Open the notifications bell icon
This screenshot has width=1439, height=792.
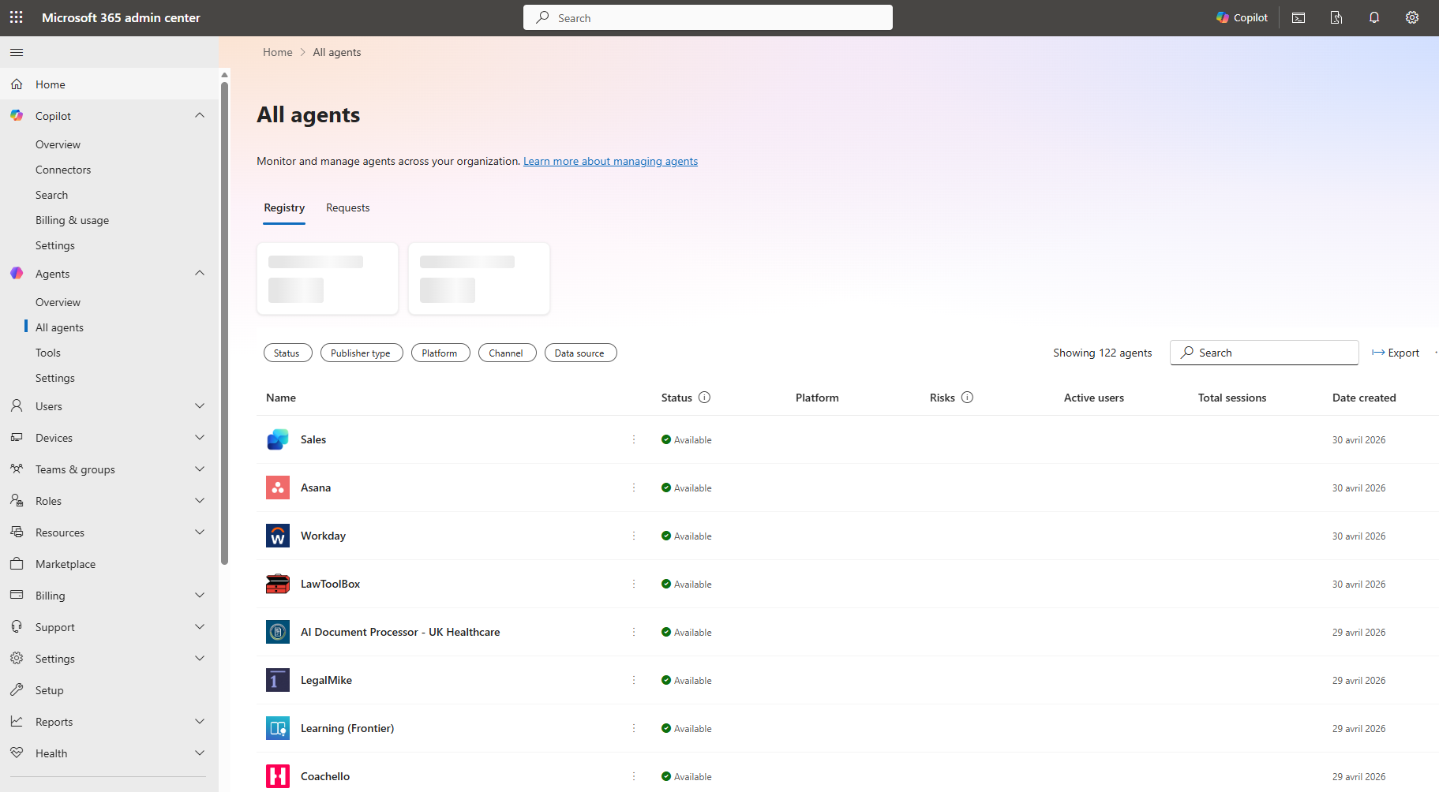coord(1374,17)
